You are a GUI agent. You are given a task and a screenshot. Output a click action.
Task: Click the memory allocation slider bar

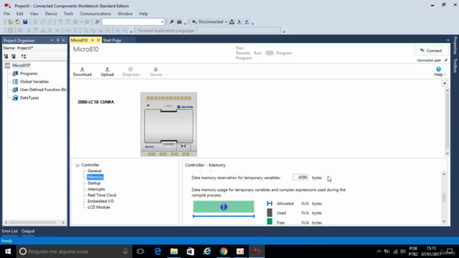tap(224, 216)
